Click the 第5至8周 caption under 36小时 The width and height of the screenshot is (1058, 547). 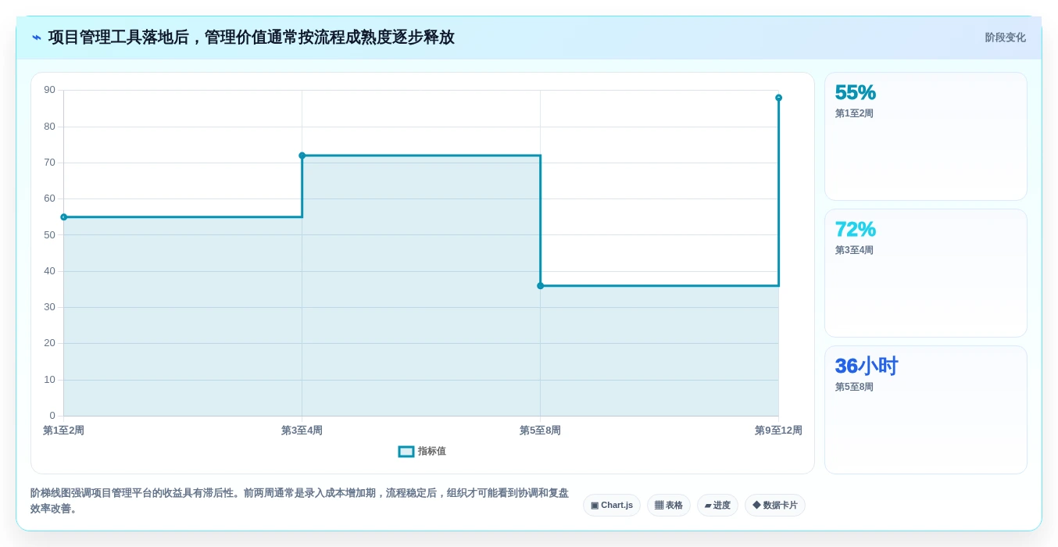[x=854, y=387]
